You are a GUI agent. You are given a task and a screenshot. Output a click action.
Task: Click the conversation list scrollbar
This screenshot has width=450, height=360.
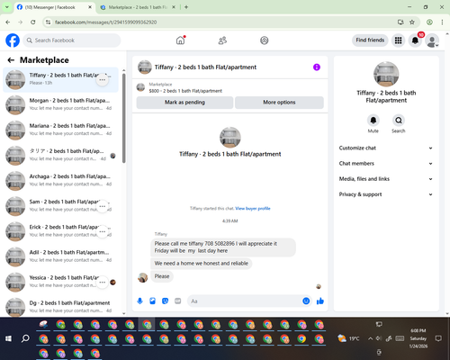pyautogui.click(x=124, y=118)
